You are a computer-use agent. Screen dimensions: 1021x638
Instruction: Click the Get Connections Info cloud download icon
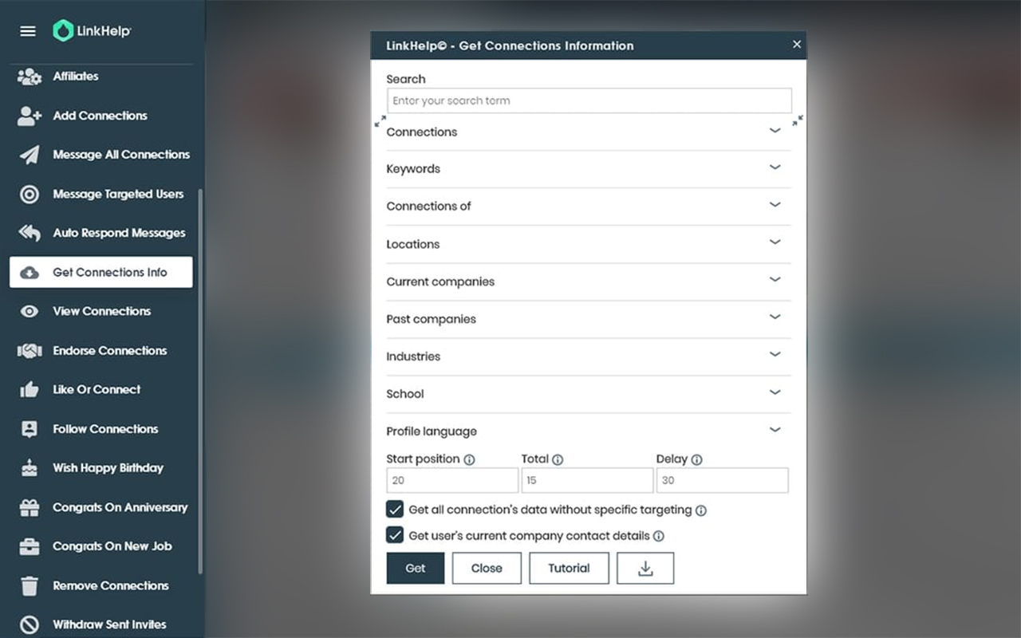tap(30, 273)
